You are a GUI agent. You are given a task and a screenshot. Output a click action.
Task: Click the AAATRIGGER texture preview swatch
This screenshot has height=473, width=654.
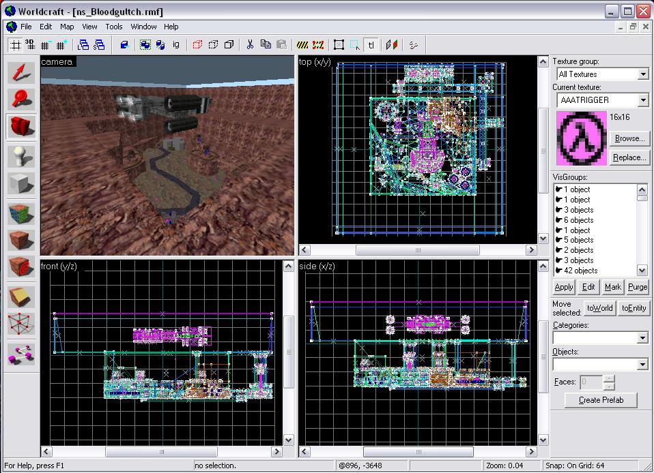(x=582, y=138)
